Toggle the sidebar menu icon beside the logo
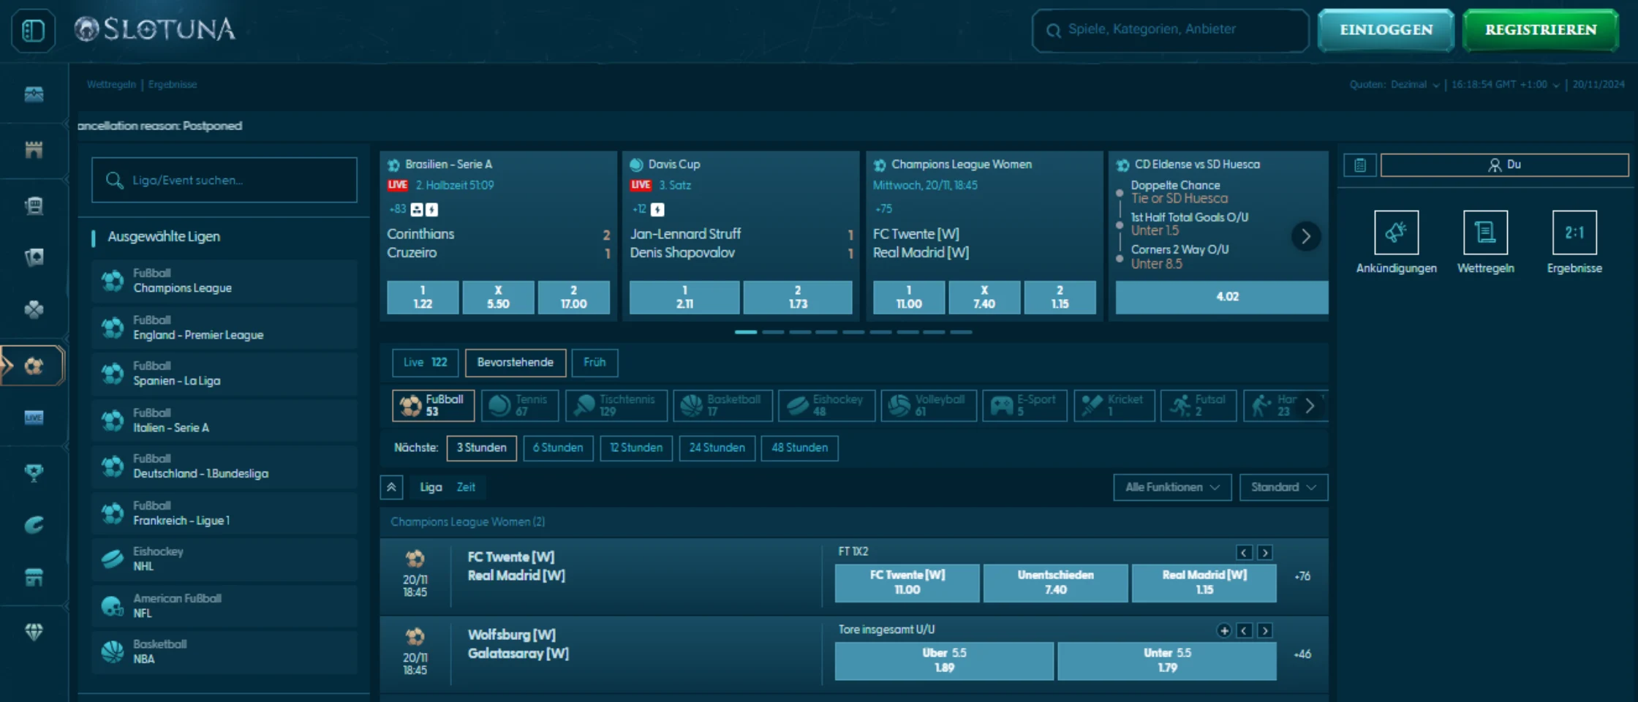Image resolution: width=1638 pixels, height=702 pixels. (x=34, y=31)
